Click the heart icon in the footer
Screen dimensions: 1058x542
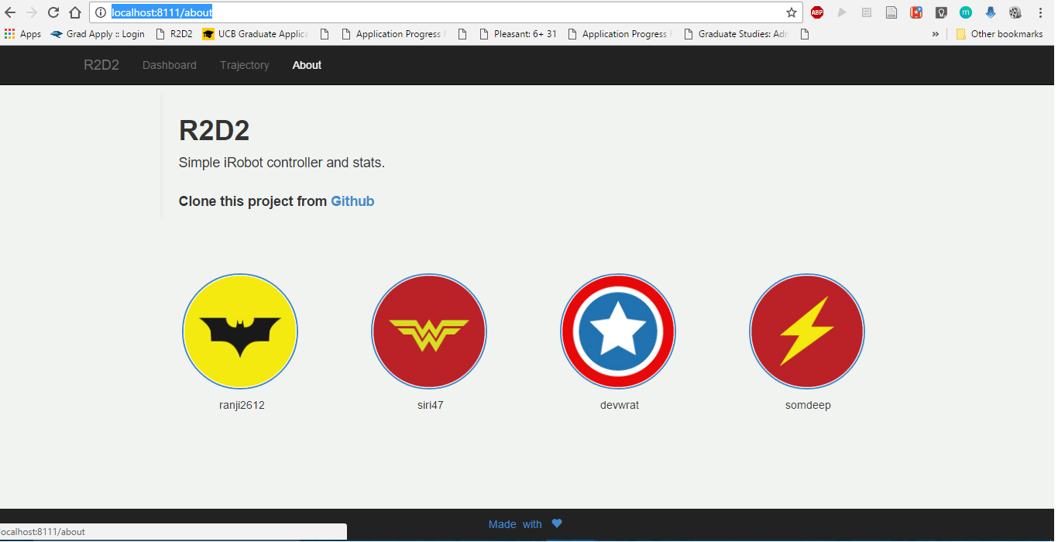(557, 523)
